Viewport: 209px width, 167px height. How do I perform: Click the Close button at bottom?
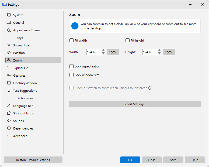(x=152, y=160)
